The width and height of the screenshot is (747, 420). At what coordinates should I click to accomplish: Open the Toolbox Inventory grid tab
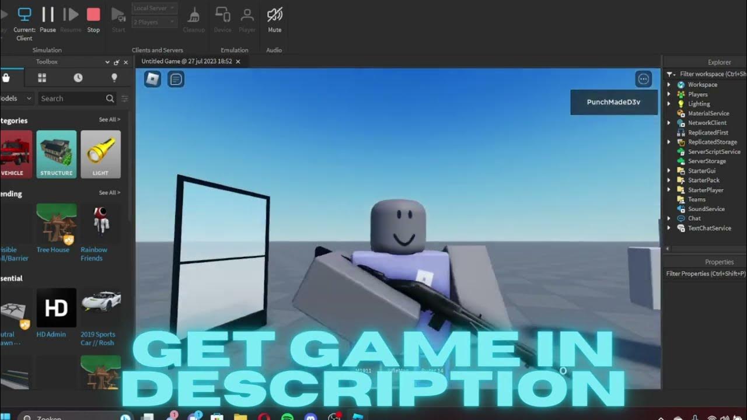(x=42, y=78)
